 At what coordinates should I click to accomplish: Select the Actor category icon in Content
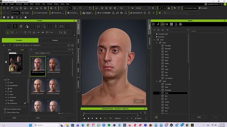pos(15,26)
